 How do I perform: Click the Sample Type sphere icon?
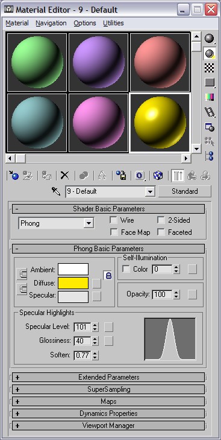[x=209, y=39]
